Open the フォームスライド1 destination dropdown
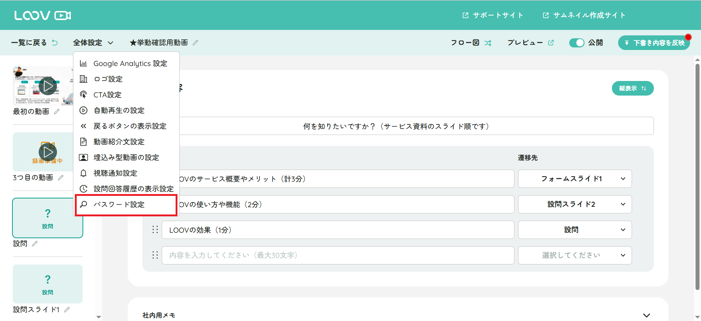 [575, 179]
